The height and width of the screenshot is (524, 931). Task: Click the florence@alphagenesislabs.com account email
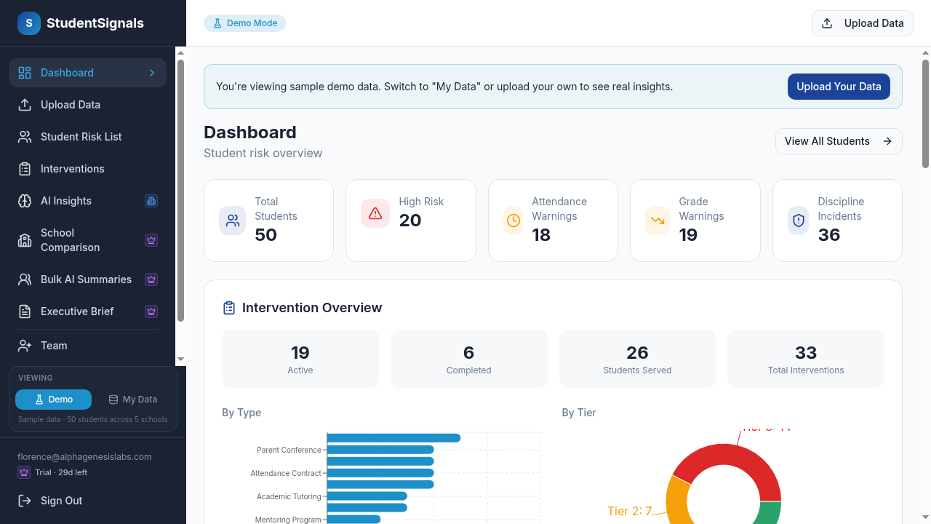[x=84, y=457]
